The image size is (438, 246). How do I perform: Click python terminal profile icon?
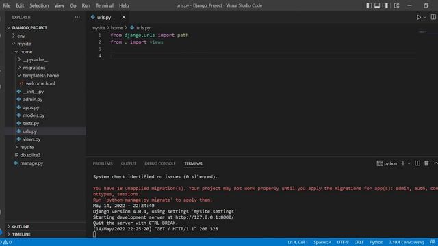(380, 163)
